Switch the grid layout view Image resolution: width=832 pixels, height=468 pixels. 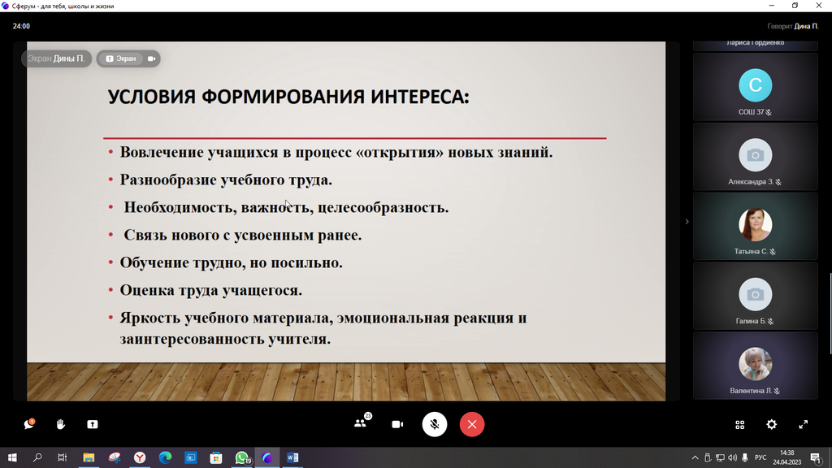click(739, 424)
